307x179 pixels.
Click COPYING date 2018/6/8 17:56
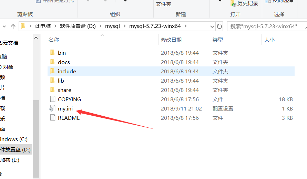[180, 99]
